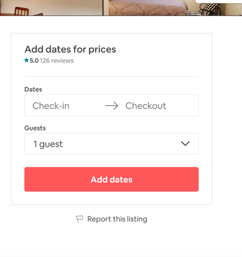
Task: Click the wooden chair in the left photo
Action: (21, 11)
